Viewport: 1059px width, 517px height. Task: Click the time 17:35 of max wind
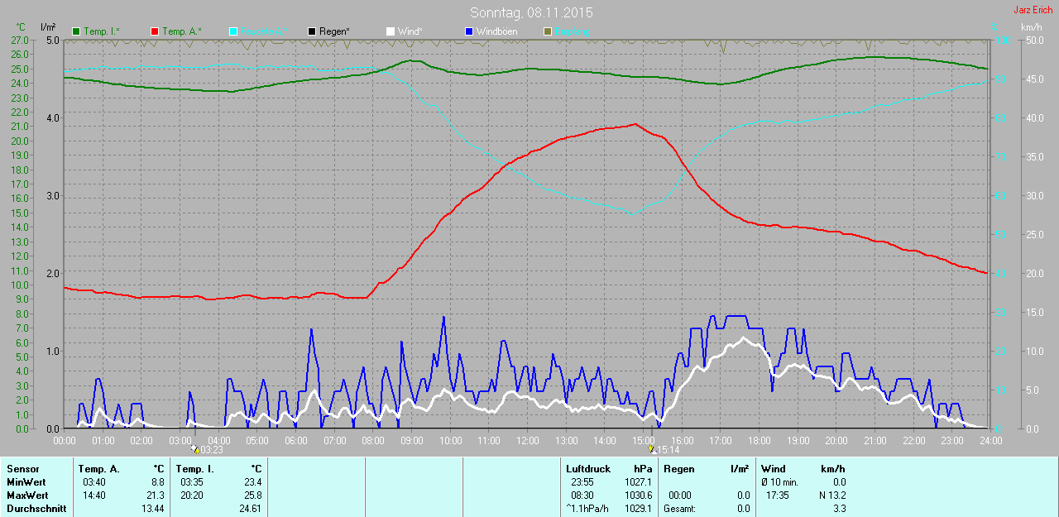pos(779,495)
